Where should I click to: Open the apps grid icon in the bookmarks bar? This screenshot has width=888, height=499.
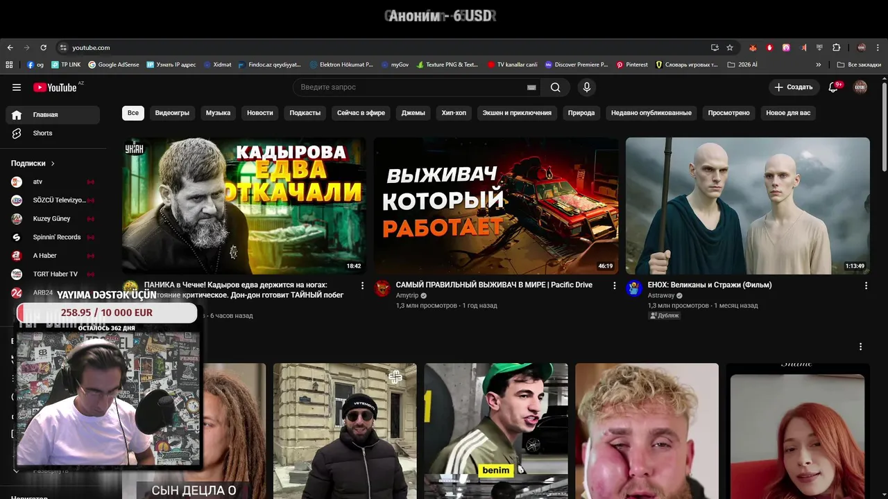tap(9, 64)
